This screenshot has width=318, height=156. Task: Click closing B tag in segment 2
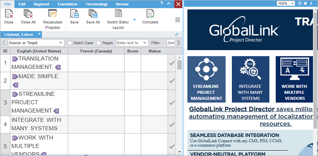click(x=15, y=85)
